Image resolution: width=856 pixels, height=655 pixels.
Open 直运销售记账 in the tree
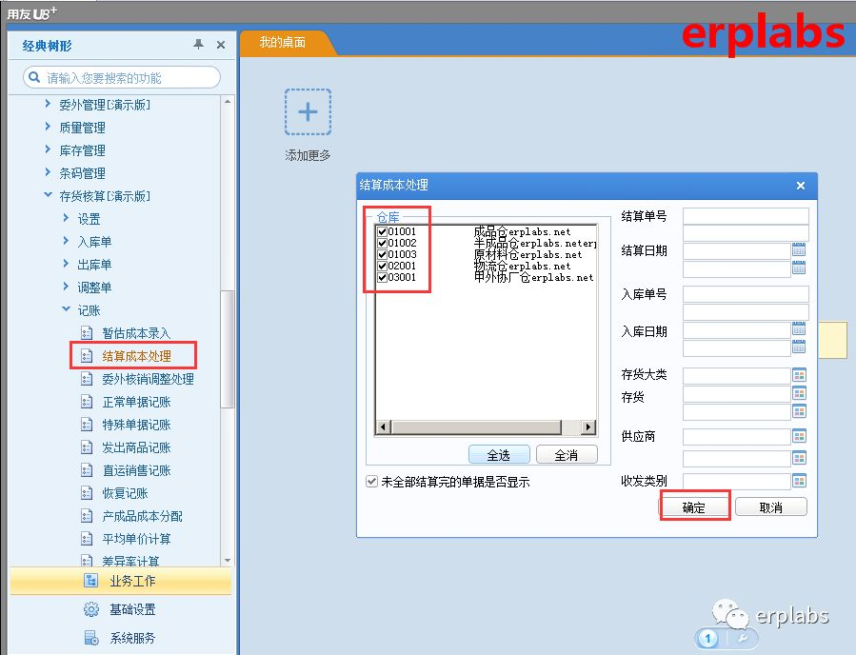point(136,470)
